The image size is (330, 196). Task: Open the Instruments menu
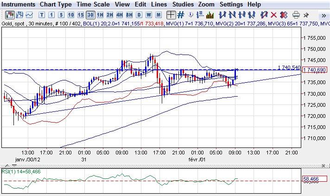point(18,4)
